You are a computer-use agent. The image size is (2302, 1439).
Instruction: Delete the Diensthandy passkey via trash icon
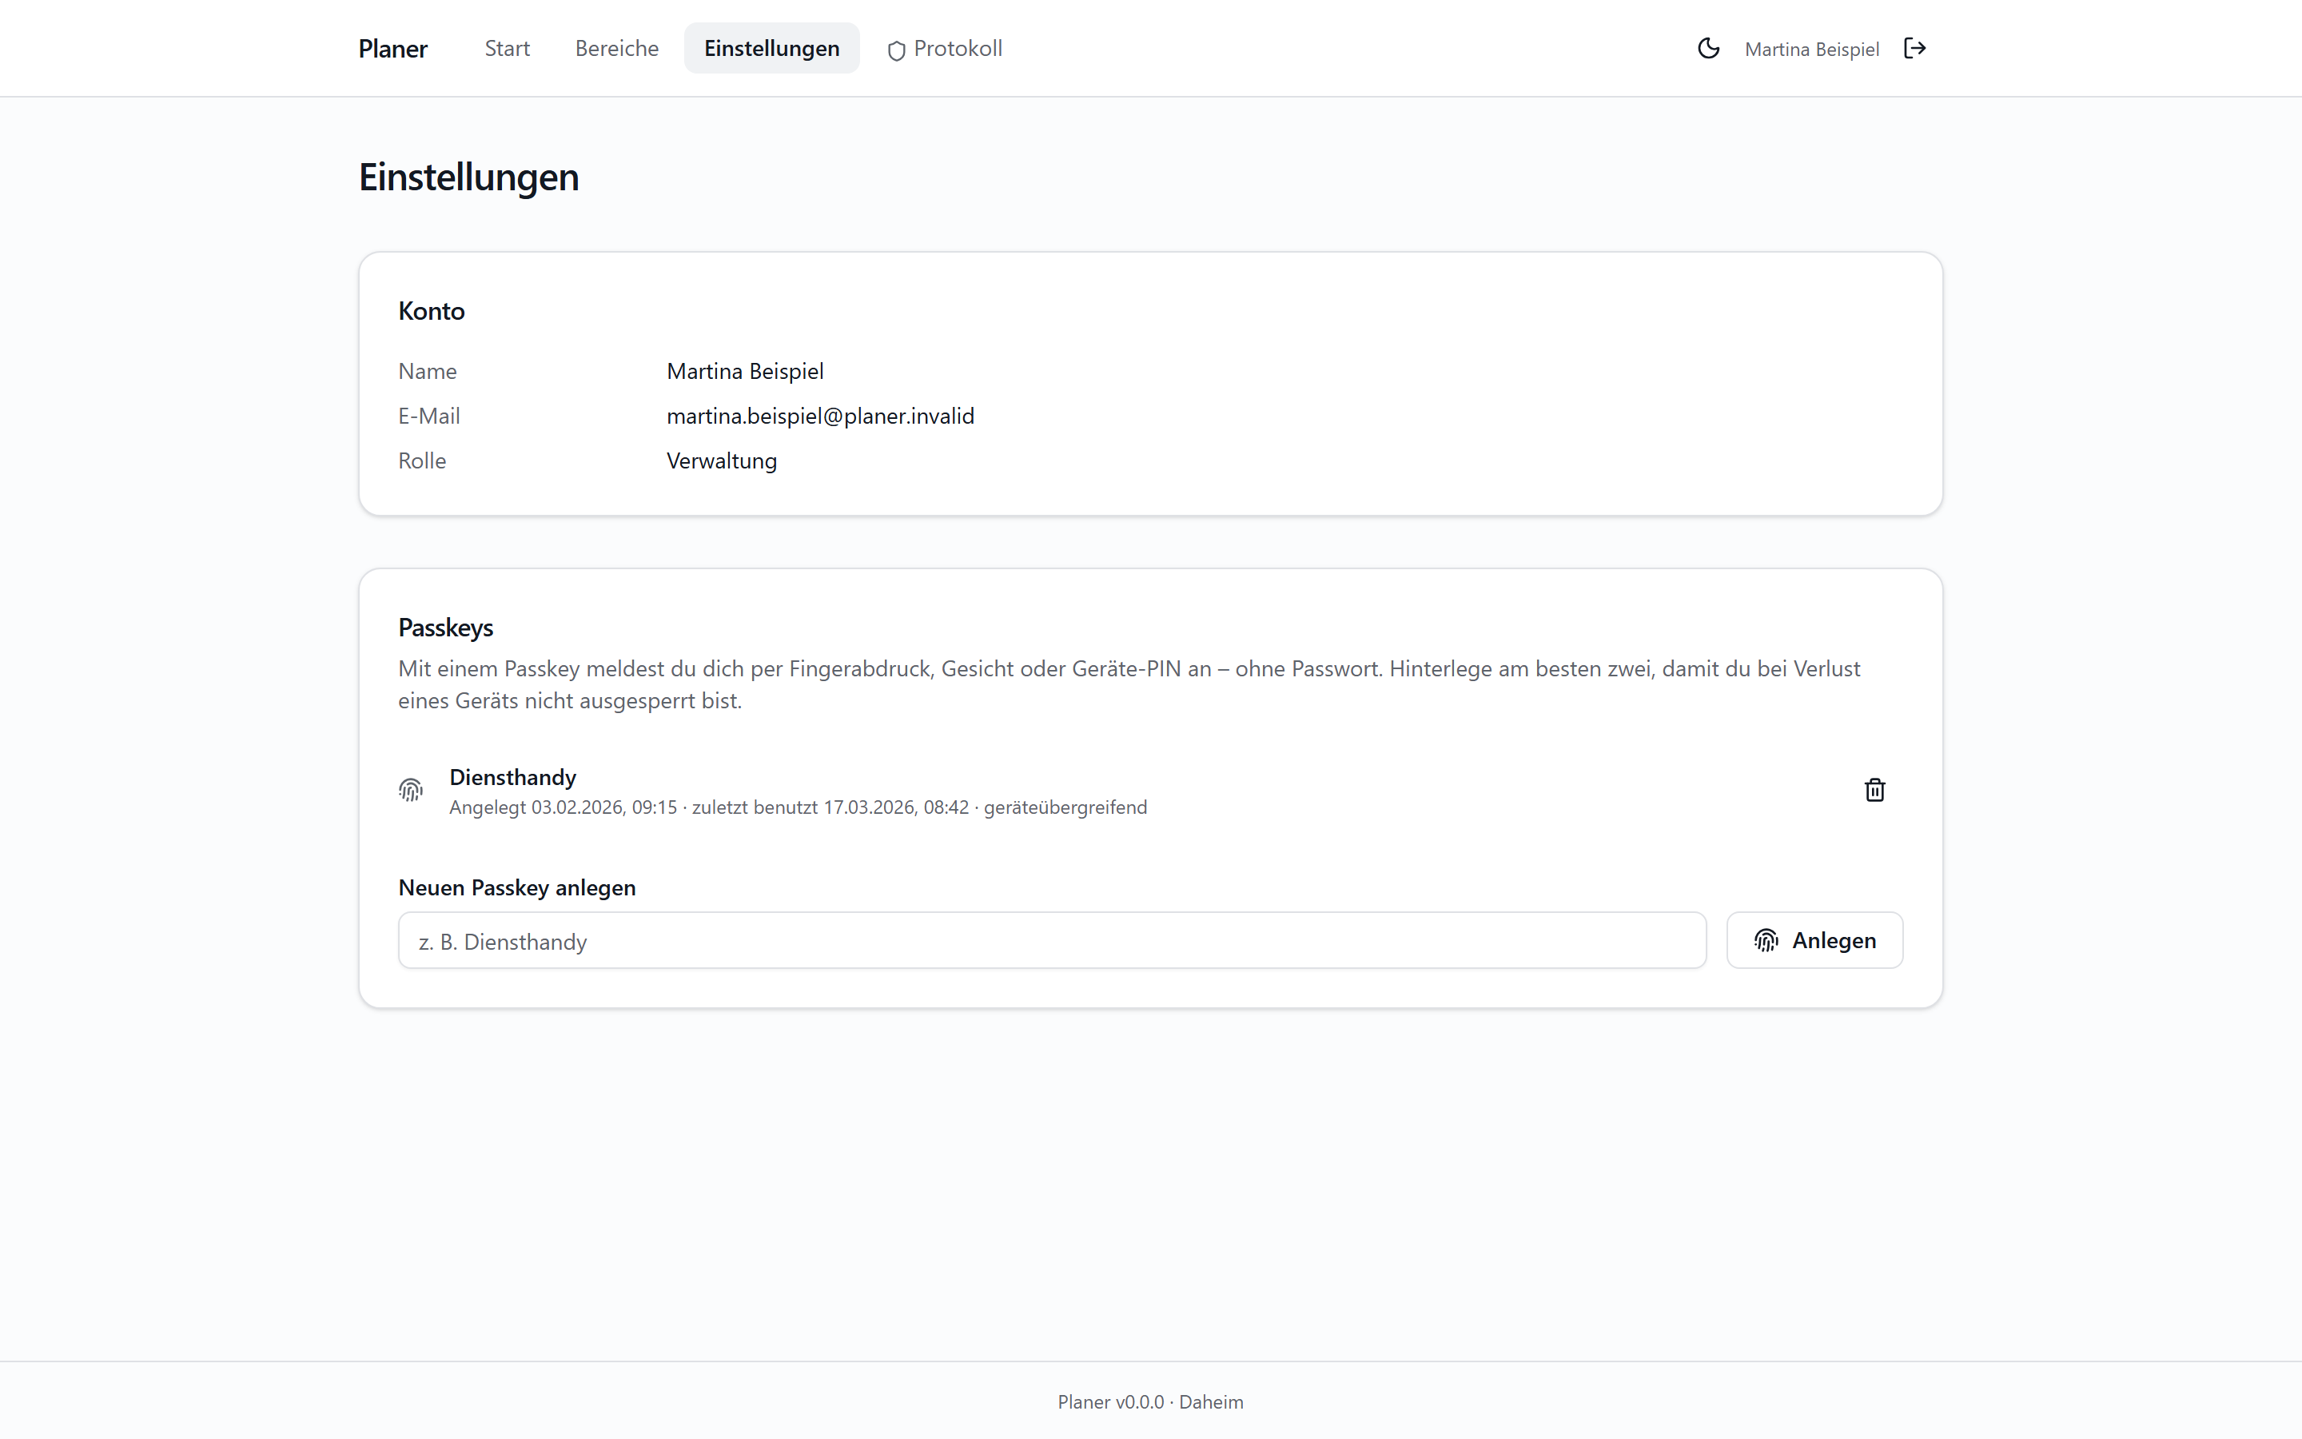point(1875,790)
